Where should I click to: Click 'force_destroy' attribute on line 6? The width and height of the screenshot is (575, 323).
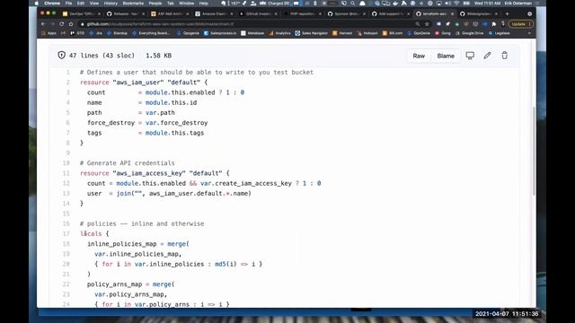[x=111, y=123]
